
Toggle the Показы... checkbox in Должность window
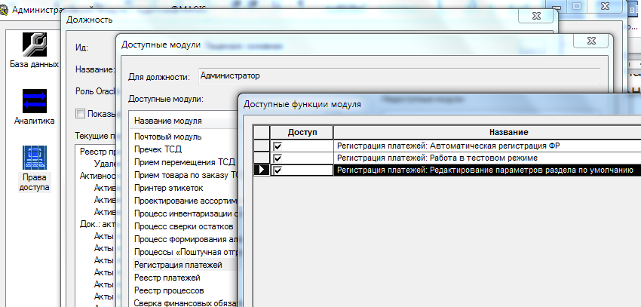pos(80,114)
